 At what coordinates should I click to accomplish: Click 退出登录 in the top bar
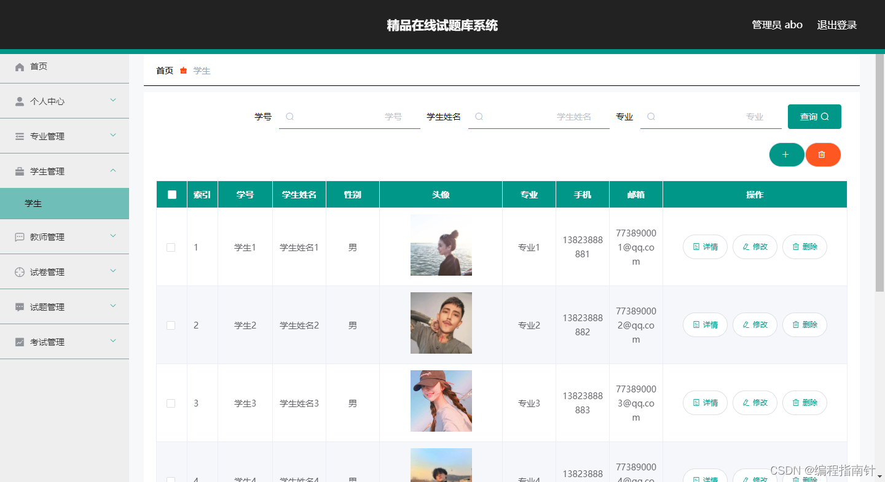[x=837, y=25]
